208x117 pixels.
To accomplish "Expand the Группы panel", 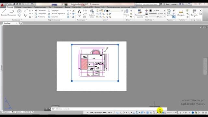I will pyautogui.click(x=171, y=20).
